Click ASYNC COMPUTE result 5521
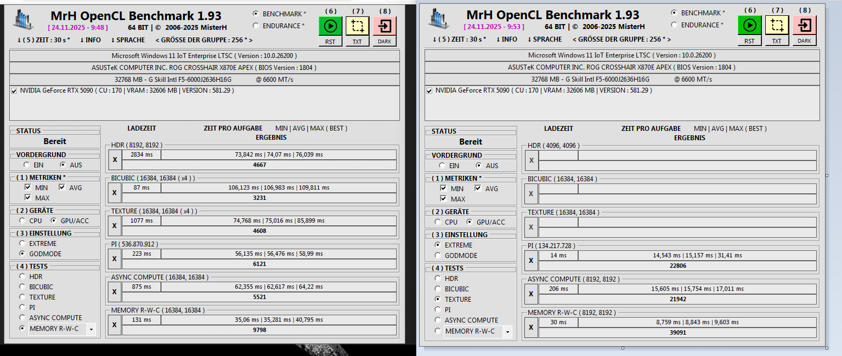This screenshot has width=842, height=356. pyautogui.click(x=259, y=297)
